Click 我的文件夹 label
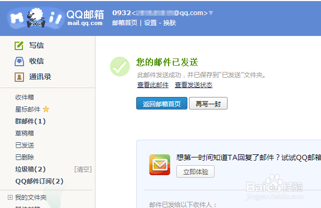The height and width of the screenshot is (208, 321). 31,198
